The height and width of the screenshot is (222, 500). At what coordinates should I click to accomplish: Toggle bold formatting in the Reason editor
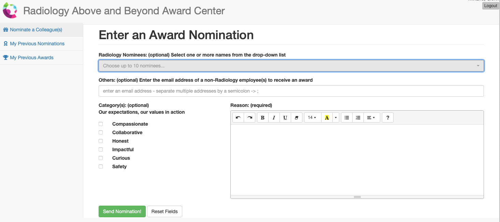coord(262,117)
